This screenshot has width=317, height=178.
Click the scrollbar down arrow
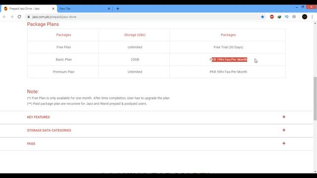(315, 172)
